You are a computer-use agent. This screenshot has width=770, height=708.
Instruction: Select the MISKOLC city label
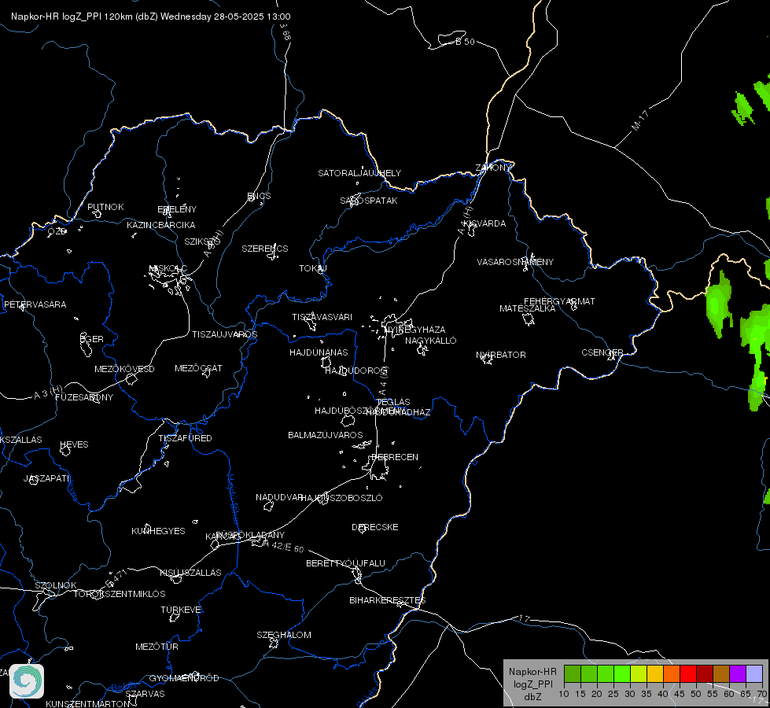coord(168,268)
